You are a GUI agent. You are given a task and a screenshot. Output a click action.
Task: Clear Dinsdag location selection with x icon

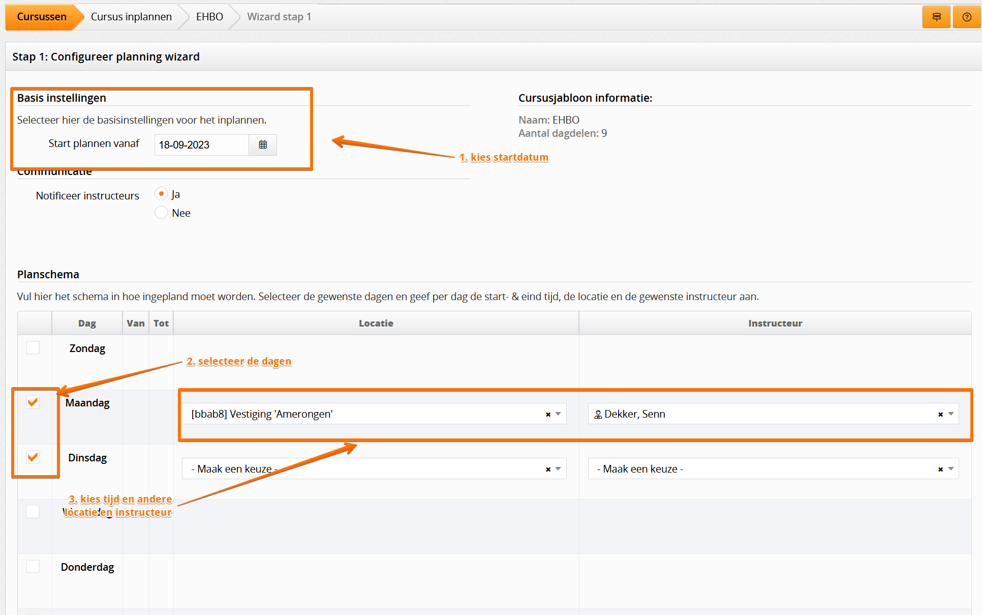(x=548, y=470)
